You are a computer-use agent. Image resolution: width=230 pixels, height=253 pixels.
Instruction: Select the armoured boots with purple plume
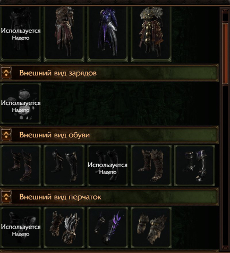[194, 165]
